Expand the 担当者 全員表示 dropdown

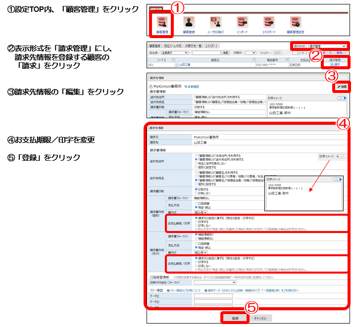tap(176, 52)
